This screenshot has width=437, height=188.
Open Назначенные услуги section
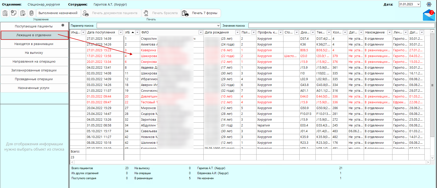pyautogui.click(x=34, y=88)
